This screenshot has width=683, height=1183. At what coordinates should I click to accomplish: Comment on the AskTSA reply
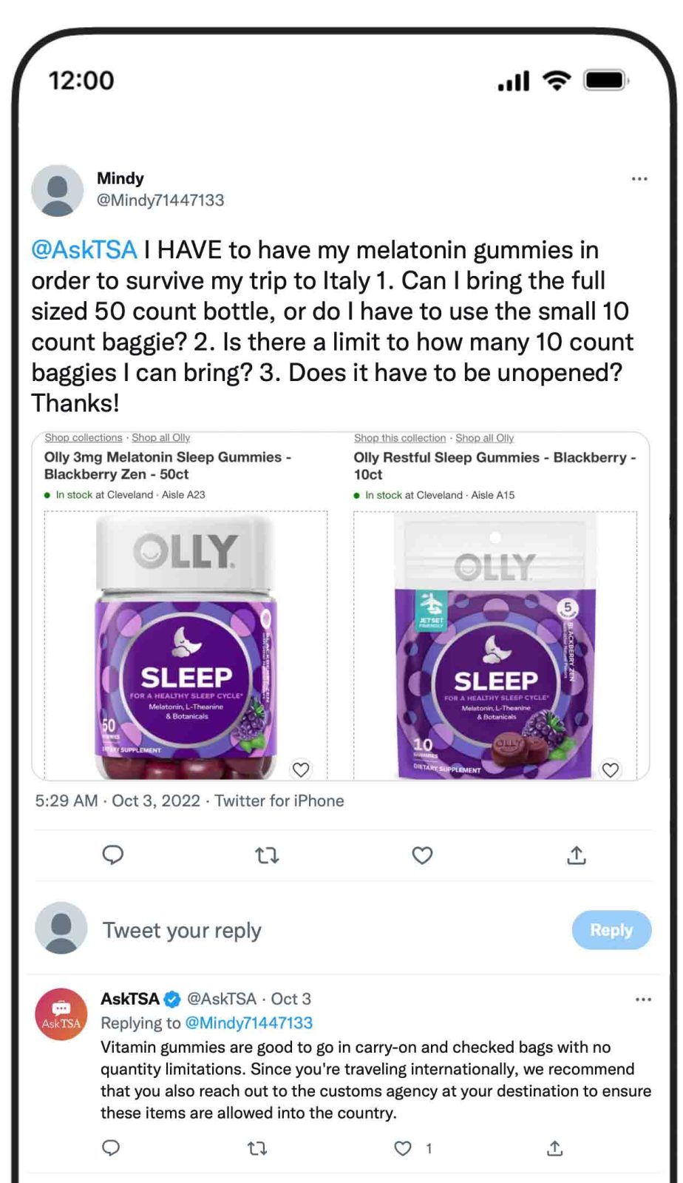tap(111, 1148)
